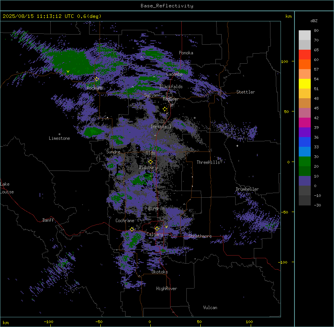Image resolution: width=334 pixels, height=327 pixels.
Task: Click the -30 value on dBZ scale
Action: (x=317, y=205)
